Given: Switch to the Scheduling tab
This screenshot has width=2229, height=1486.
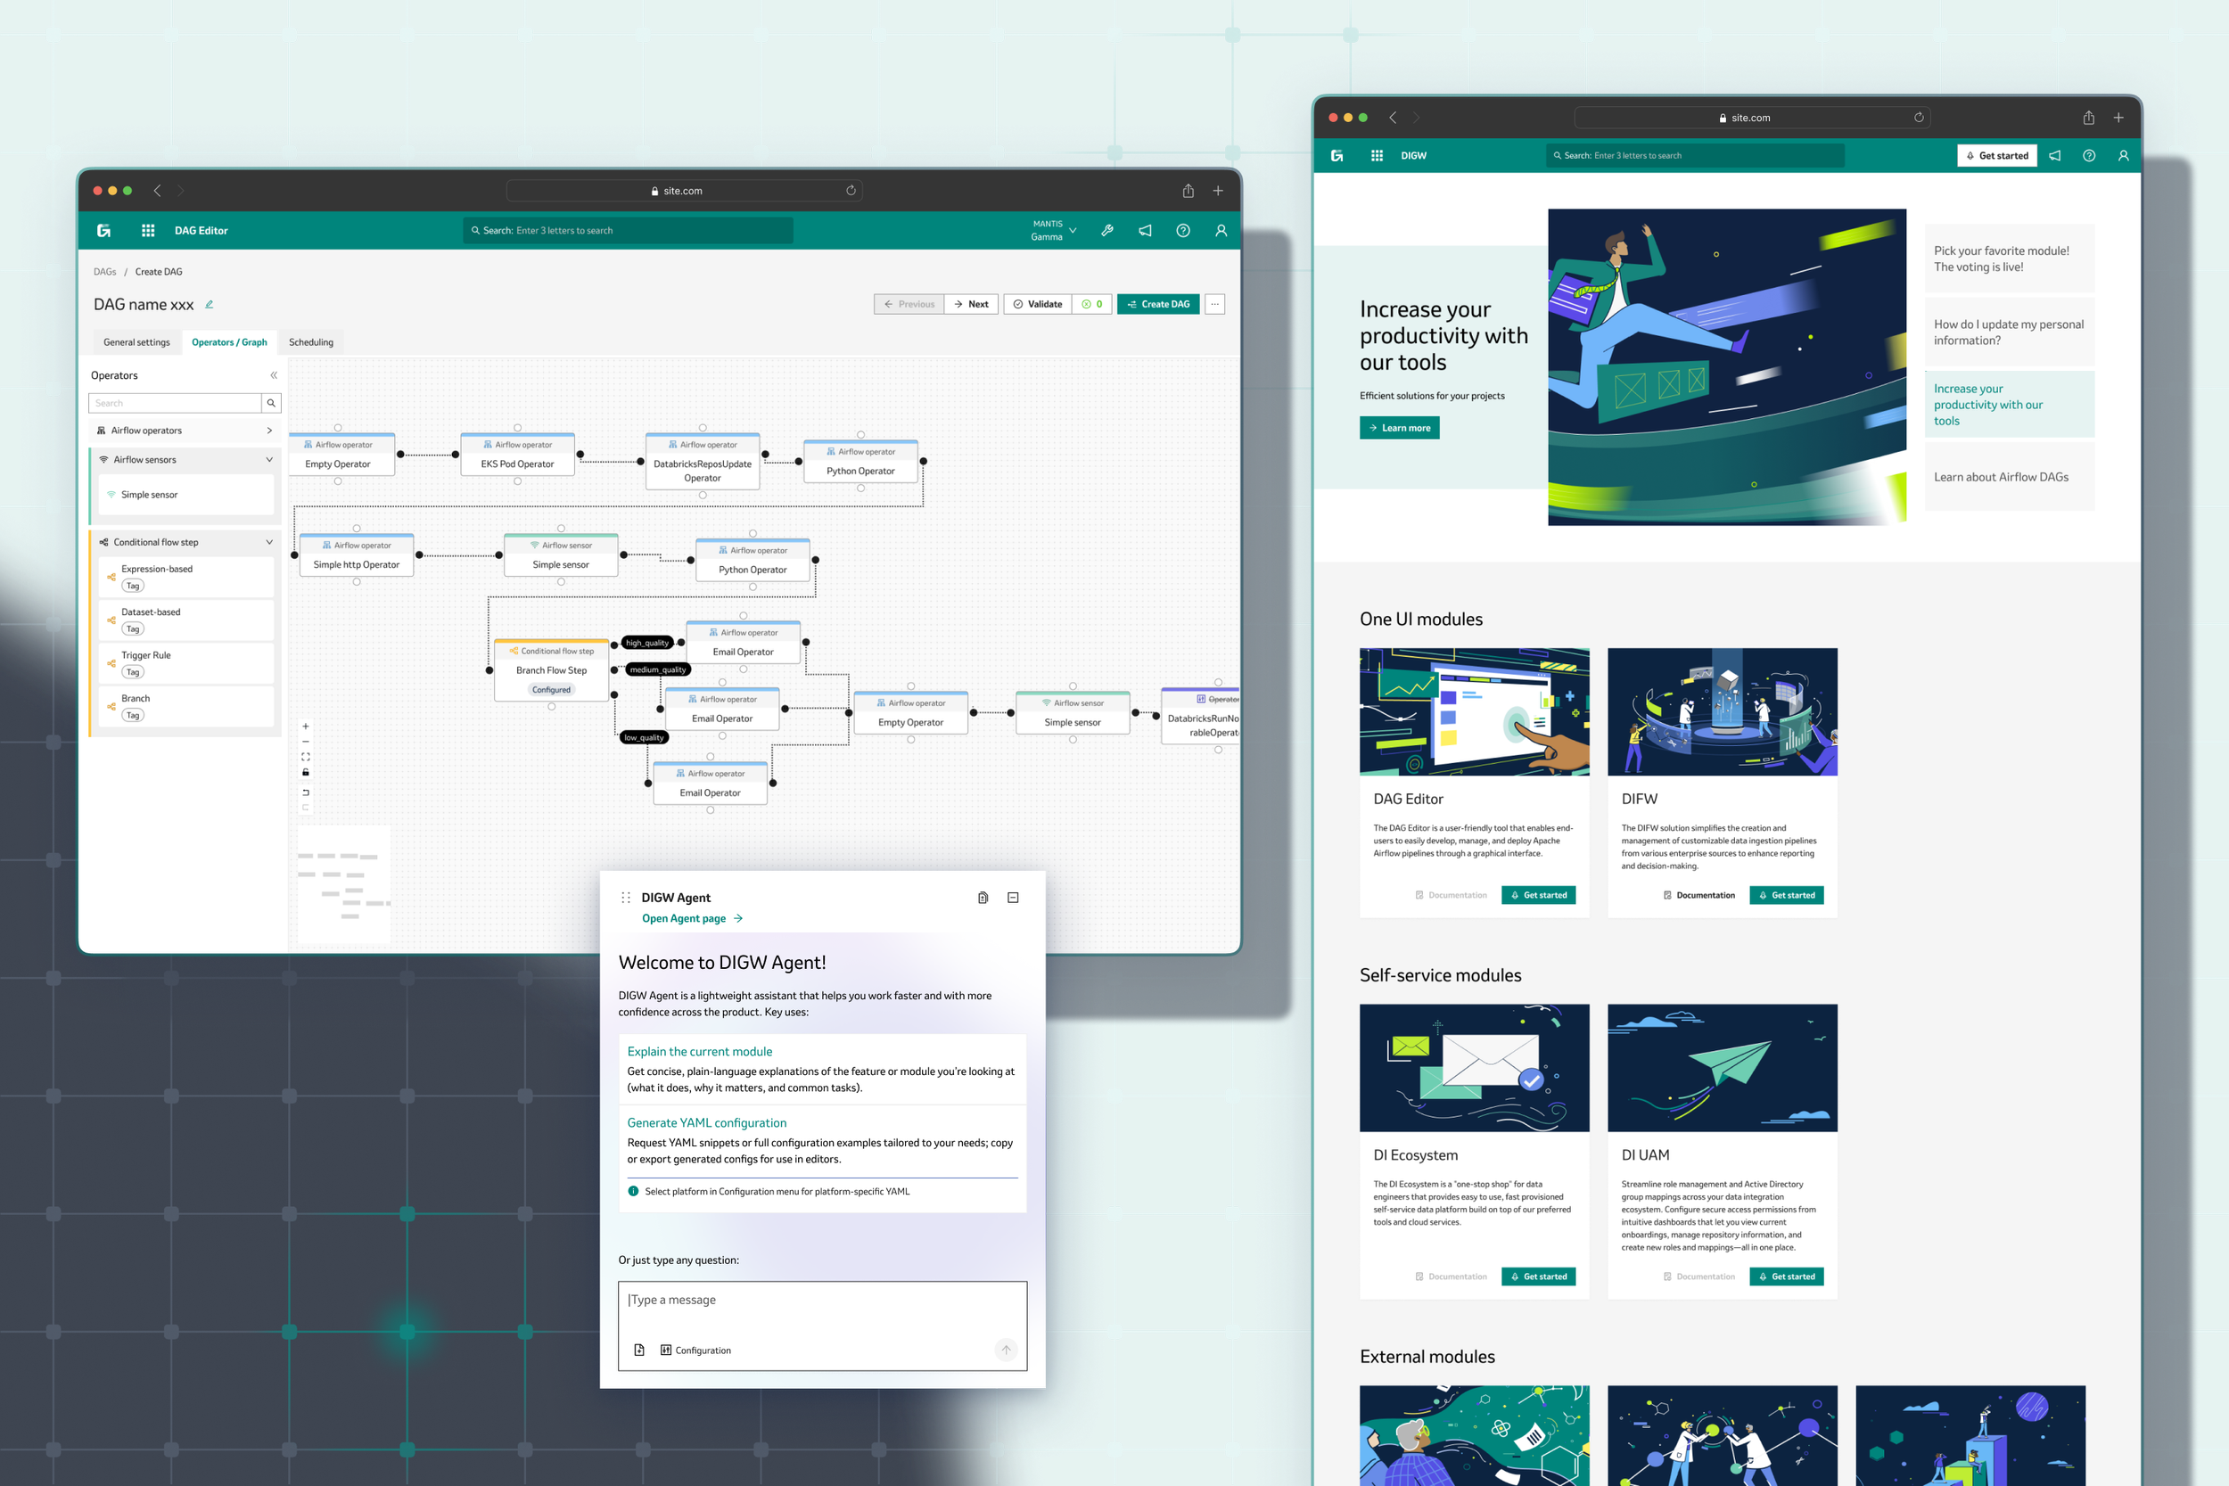Looking at the screenshot, I should coord(311,342).
